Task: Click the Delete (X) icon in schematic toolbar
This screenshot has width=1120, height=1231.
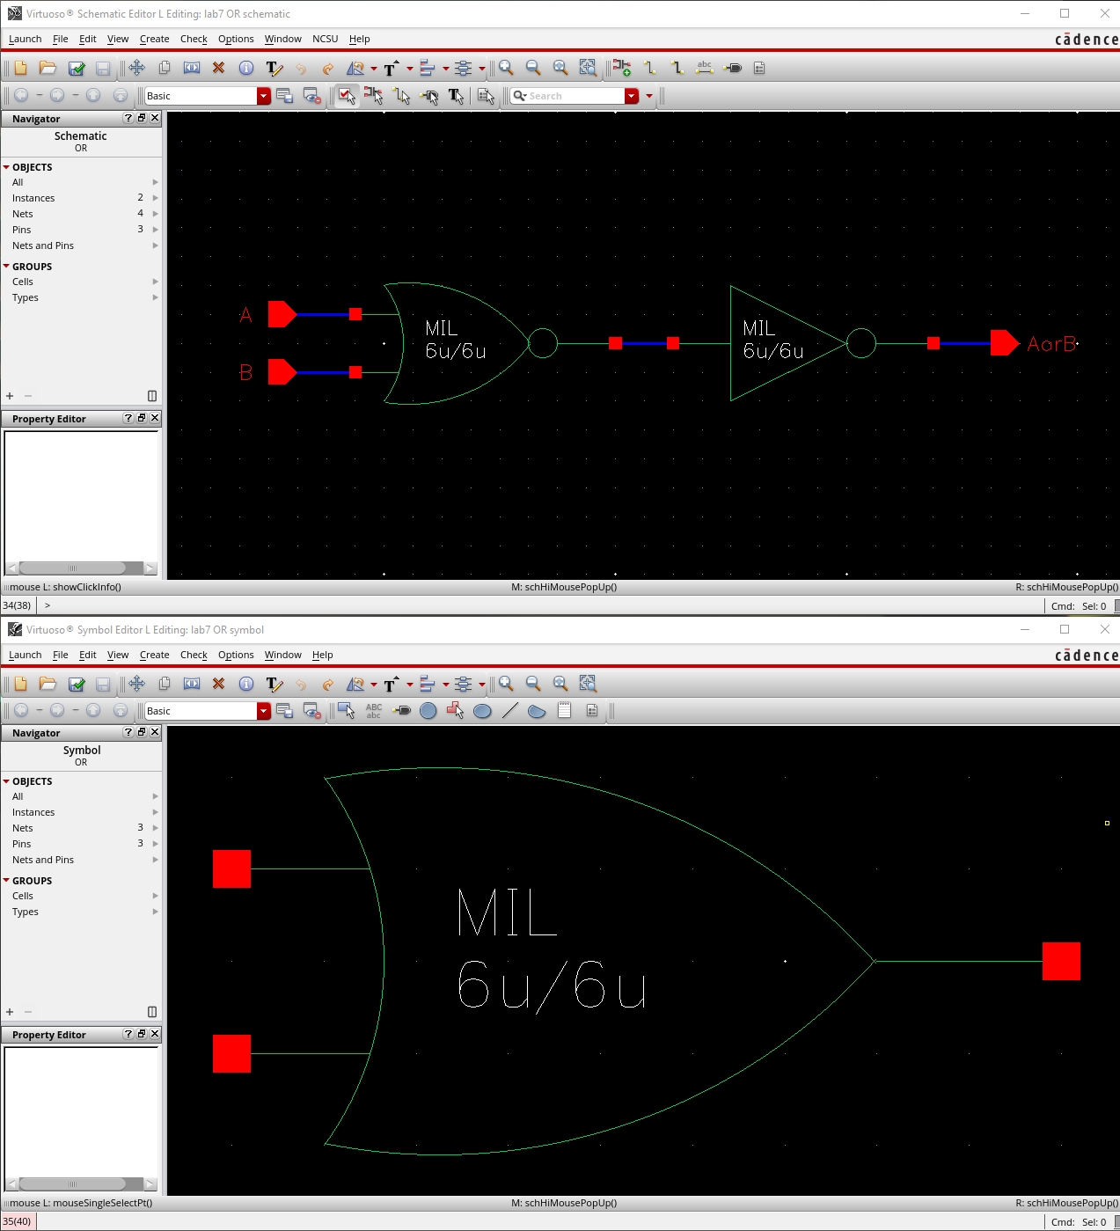Action: (x=218, y=68)
